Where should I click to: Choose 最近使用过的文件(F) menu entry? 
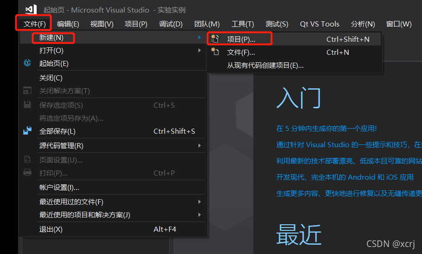tap(112, 202)
